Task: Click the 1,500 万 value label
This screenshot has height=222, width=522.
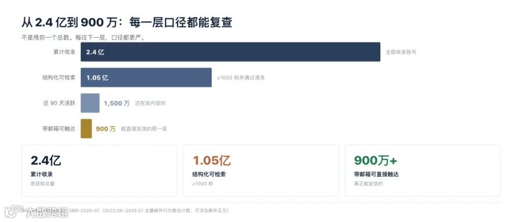Action: pyautogui.click(x=117, y=103)
